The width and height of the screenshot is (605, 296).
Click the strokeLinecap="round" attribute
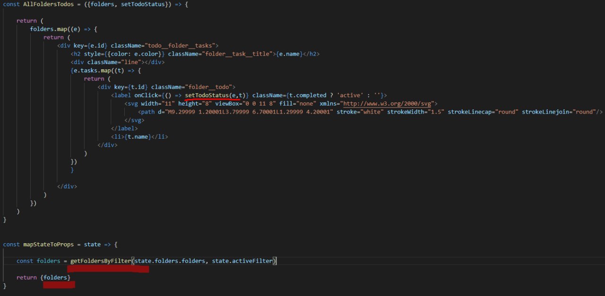pyautogui.click(x=483, y=112)
